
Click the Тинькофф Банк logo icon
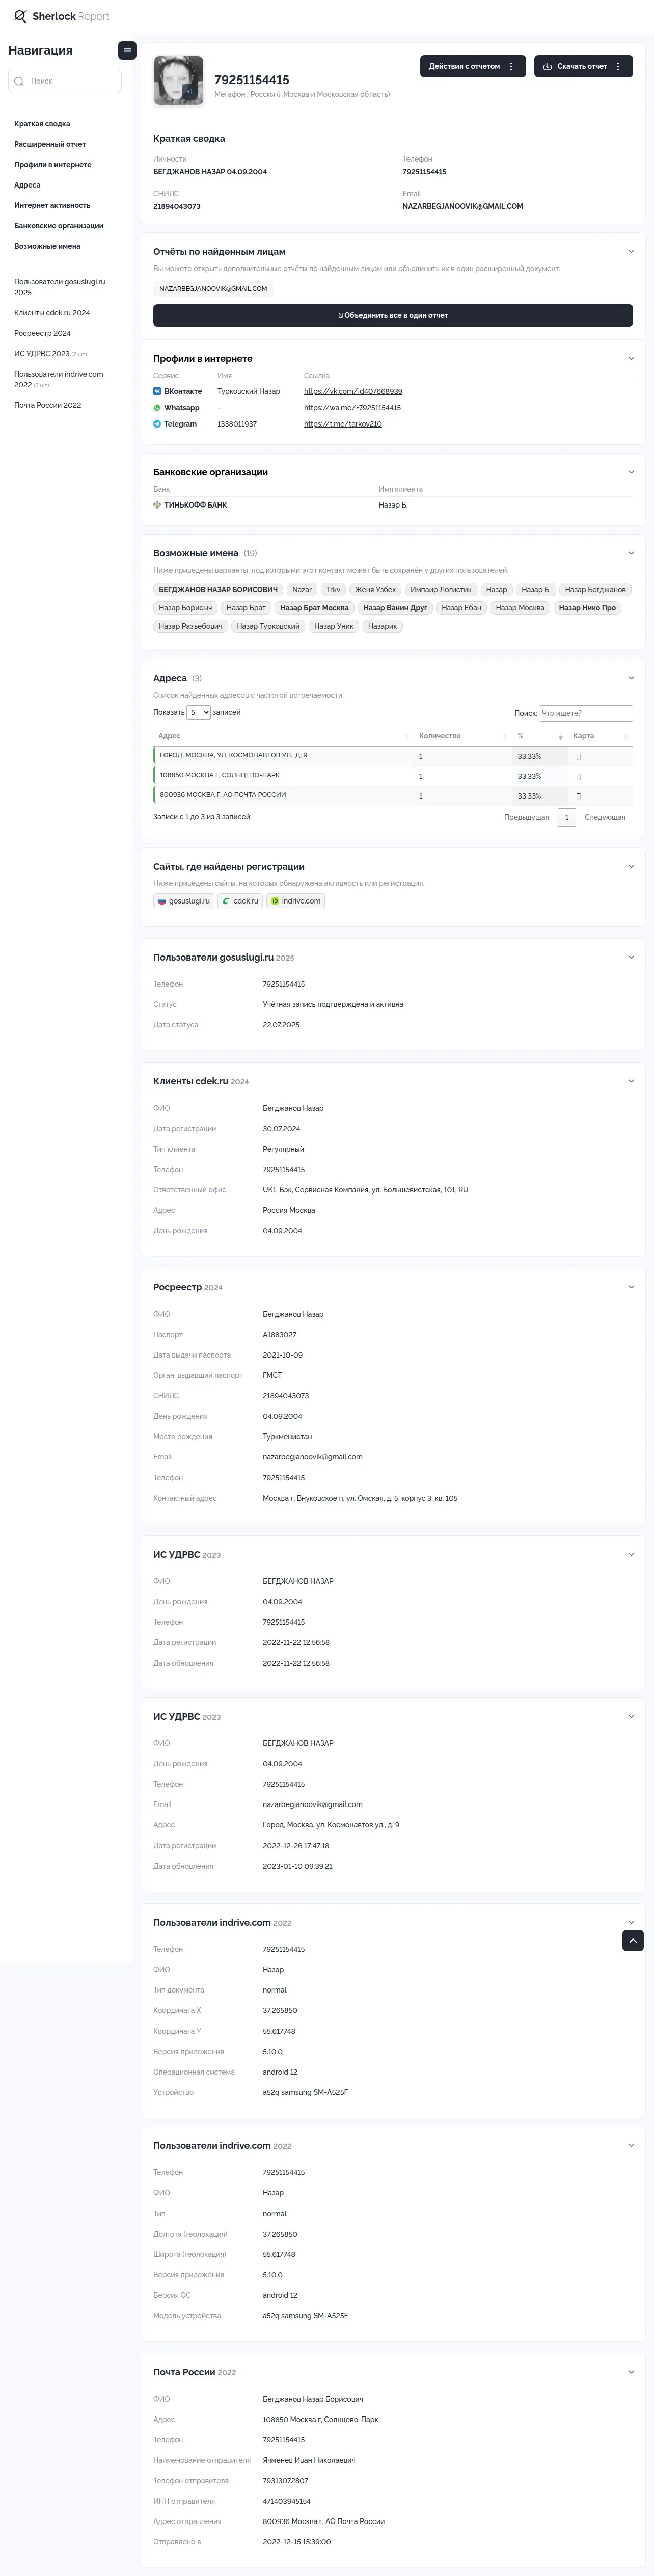click(157, 505)
